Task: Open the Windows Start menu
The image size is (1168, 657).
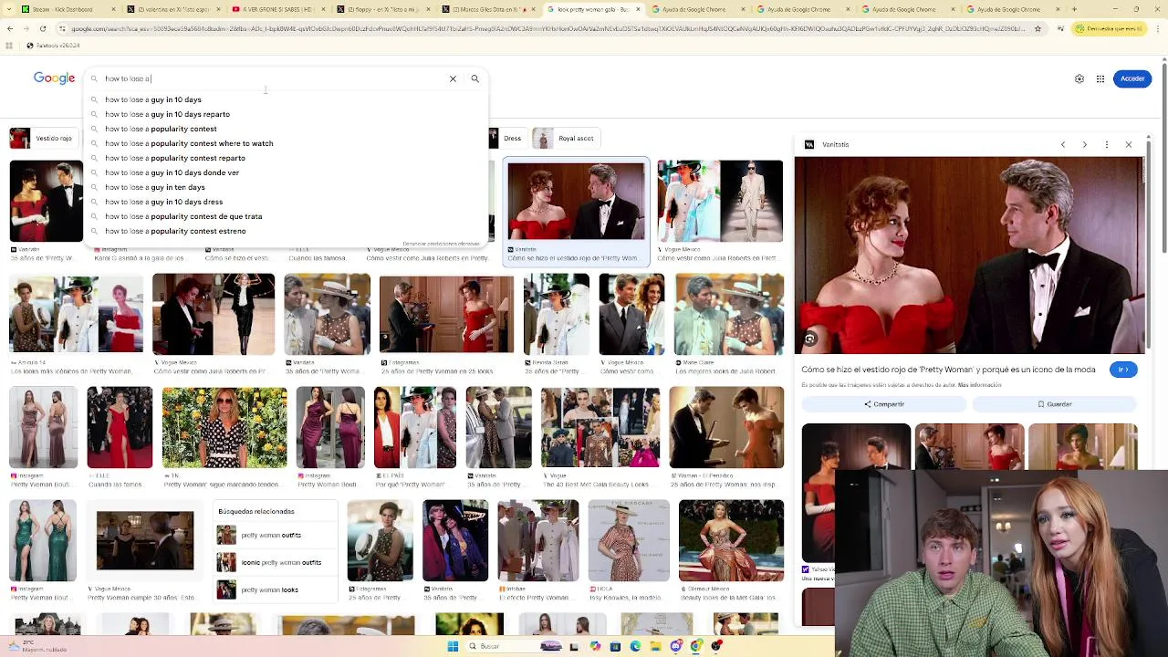Action: point(453,646)
